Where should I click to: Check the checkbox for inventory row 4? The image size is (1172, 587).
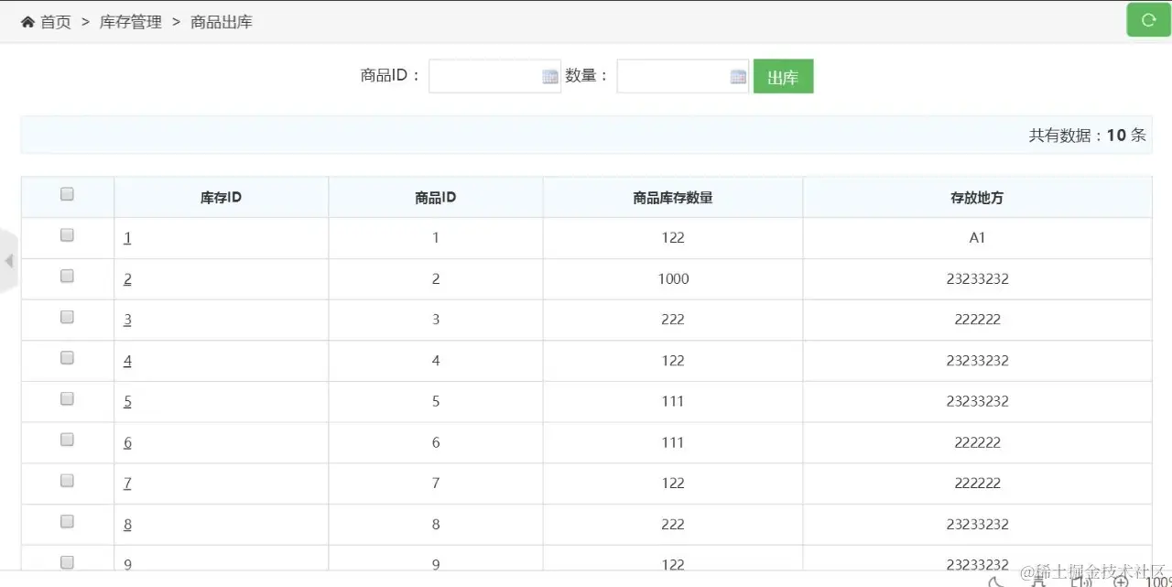pos(67,358)
